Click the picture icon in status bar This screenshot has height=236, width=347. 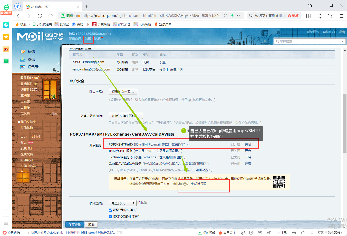[x=251, y=233]
